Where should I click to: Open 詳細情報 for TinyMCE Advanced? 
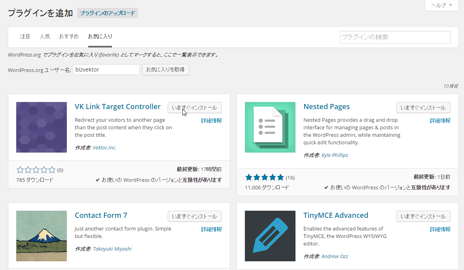click(440, 229)
